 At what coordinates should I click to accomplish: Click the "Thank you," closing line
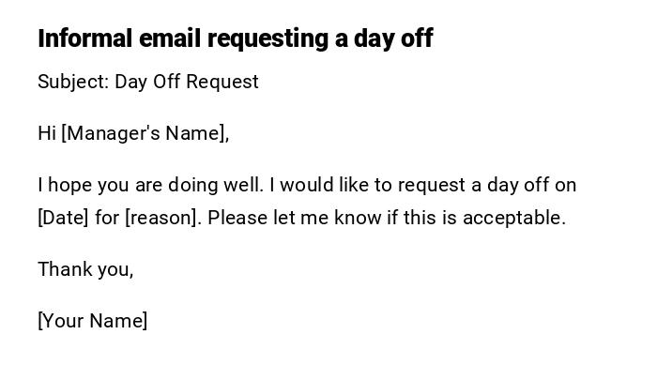[85, 269]
